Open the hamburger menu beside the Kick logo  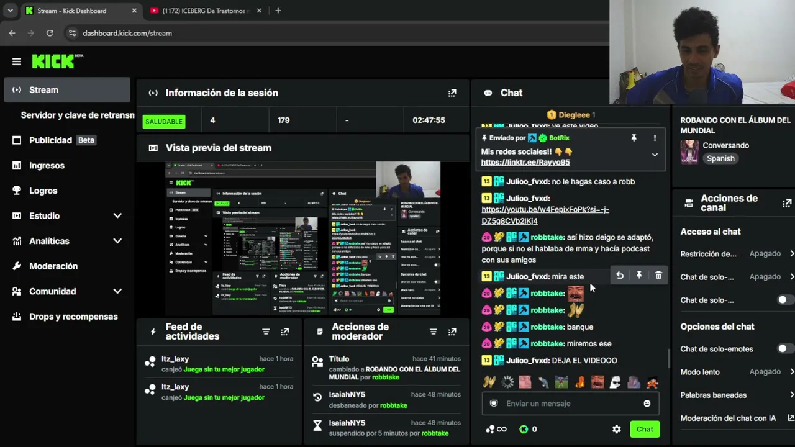(x=17, y=61)
